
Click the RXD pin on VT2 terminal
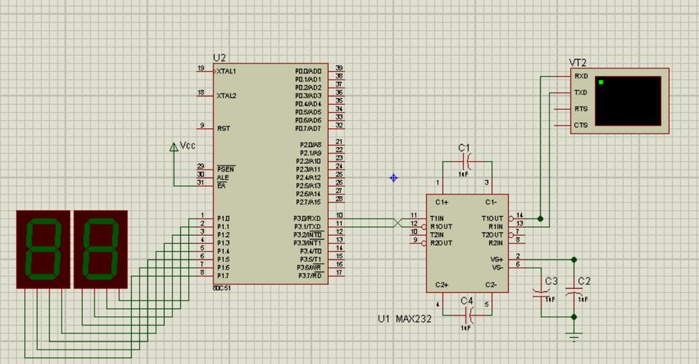tap(581, 76)
